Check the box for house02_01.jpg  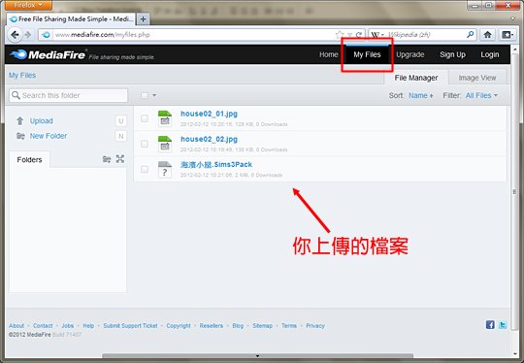pos(145,118)
